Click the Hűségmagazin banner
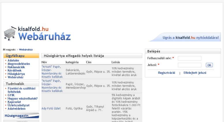Viewport: 224px width, 122px height. tap(21, 115)
